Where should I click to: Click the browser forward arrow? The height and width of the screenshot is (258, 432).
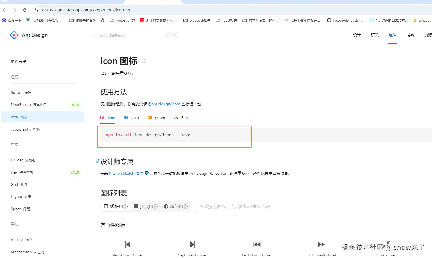[x=15, y=10]
